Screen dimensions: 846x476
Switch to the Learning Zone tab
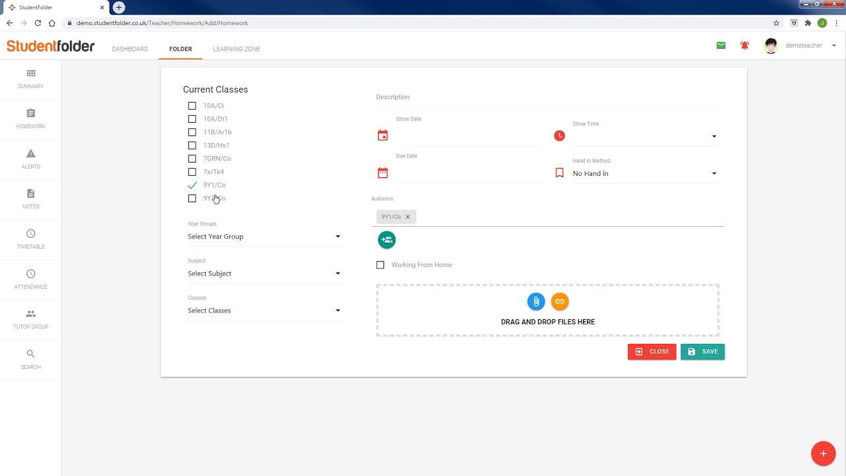point(237,49)
